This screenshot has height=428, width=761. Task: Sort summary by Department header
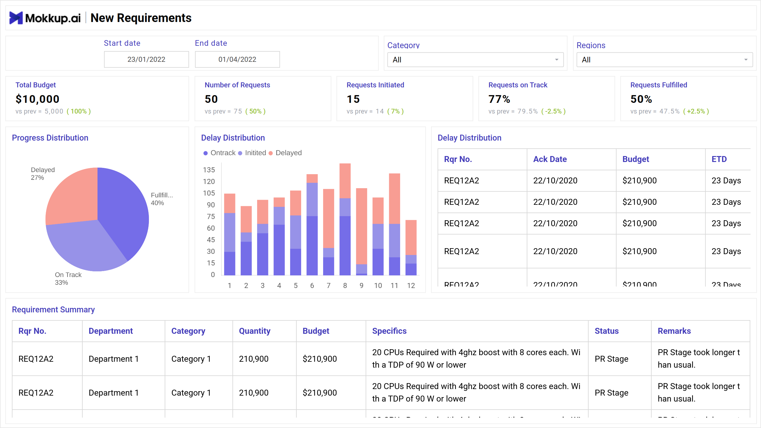pos(111,331)
